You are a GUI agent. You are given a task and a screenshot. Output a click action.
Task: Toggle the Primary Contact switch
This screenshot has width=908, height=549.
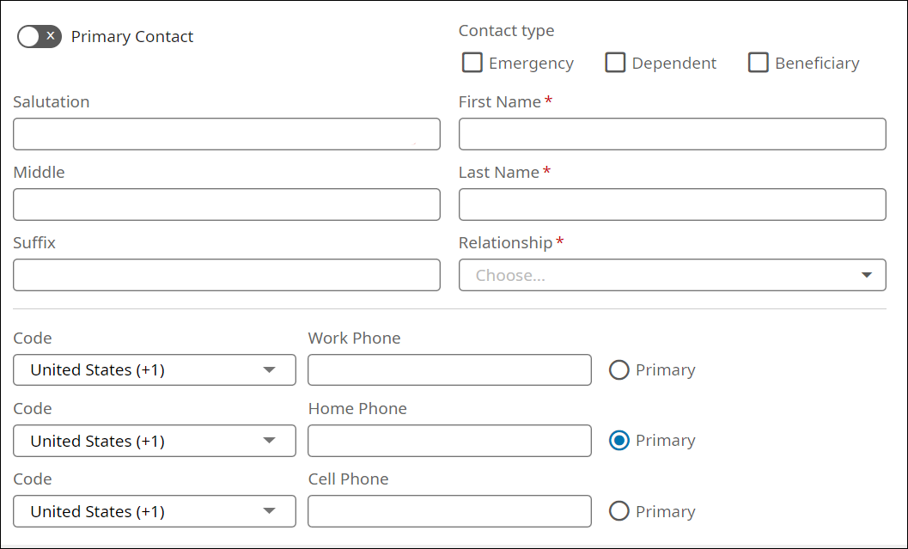40,36
